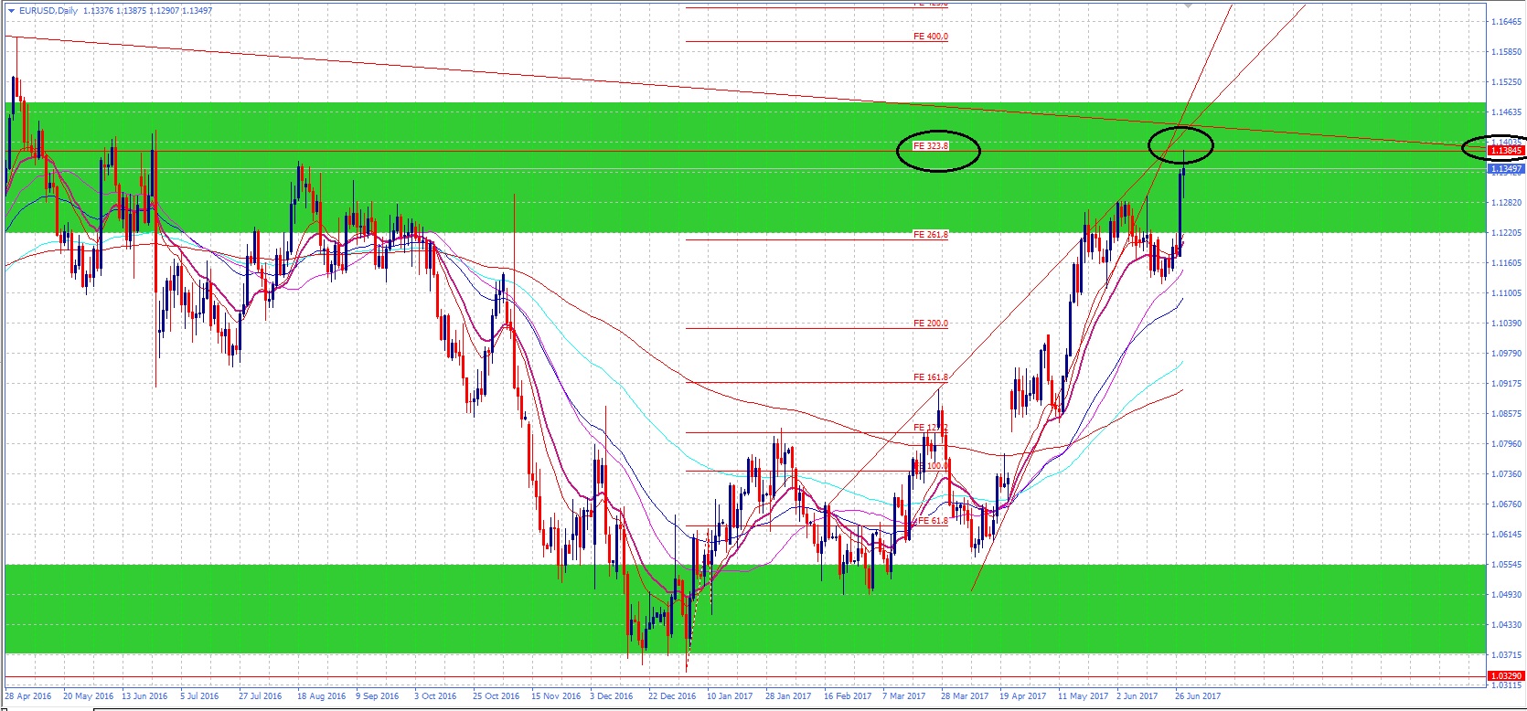
Task: Click the blue 1.13497 current price tag
Action: (1506, 169)
